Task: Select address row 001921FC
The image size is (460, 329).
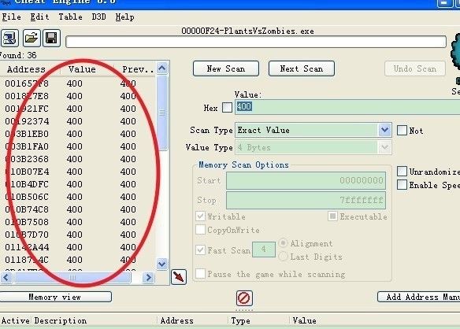Action: coord(78,109)
